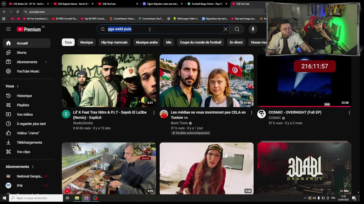Click the COSMIC channel avatar

(262, 114)
